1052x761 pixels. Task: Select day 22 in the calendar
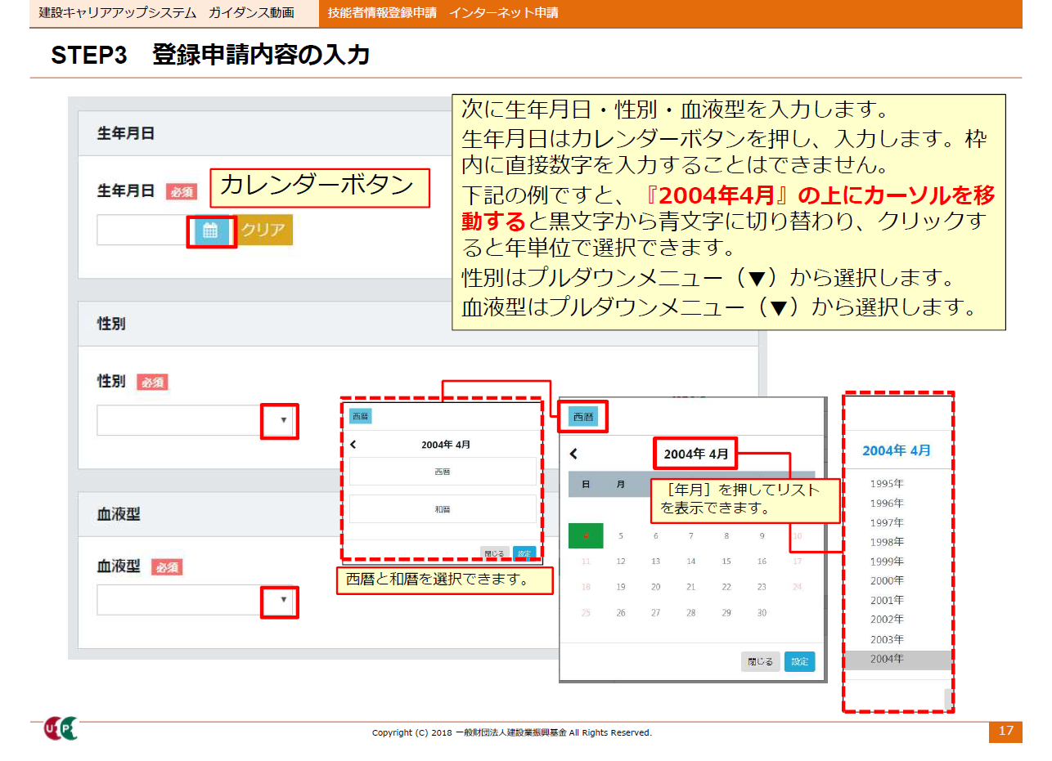[726, 587]
